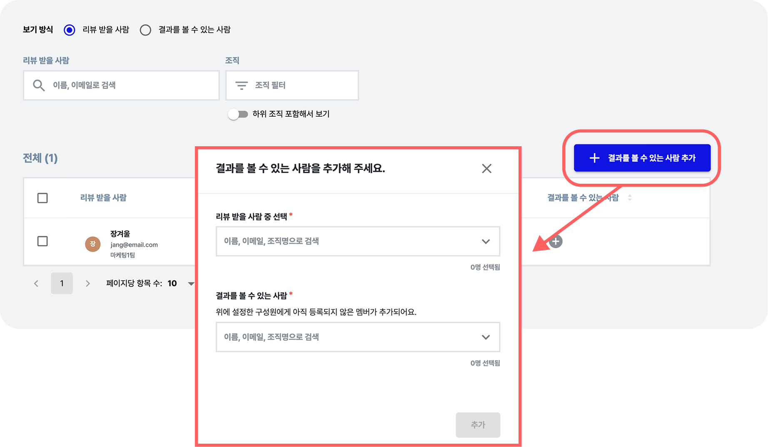768x447 pixels.
Task: Click chevron of dialog's 결과를 볼 수 있는 사람 field
Action: coord(486,337)
